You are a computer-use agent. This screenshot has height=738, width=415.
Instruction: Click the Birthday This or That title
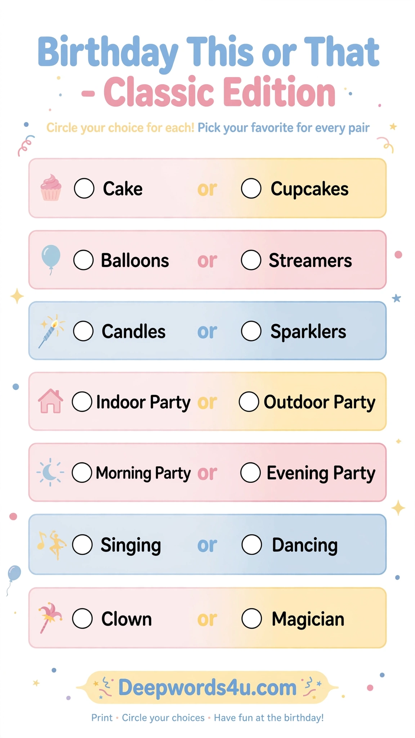point(208,53)
